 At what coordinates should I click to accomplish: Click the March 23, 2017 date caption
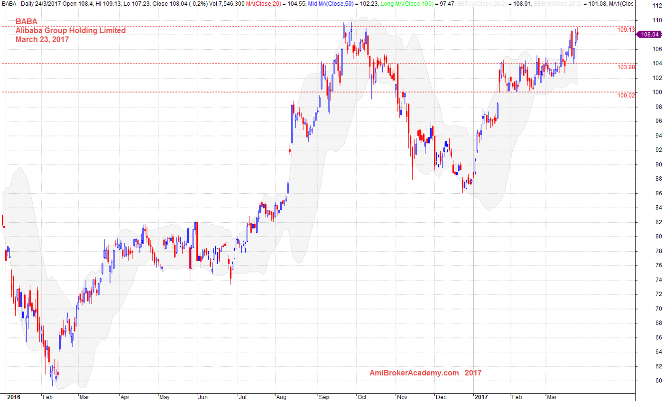click(42, 39)
